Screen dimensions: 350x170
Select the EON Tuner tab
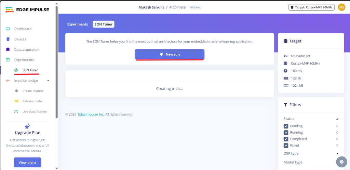coord(104,24)
